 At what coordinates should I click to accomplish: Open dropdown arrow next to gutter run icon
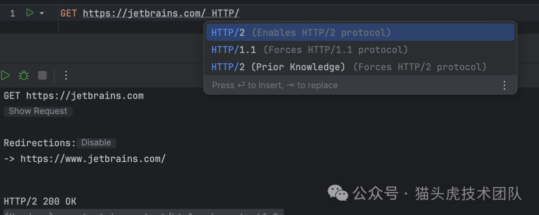[x=41, y=13]
